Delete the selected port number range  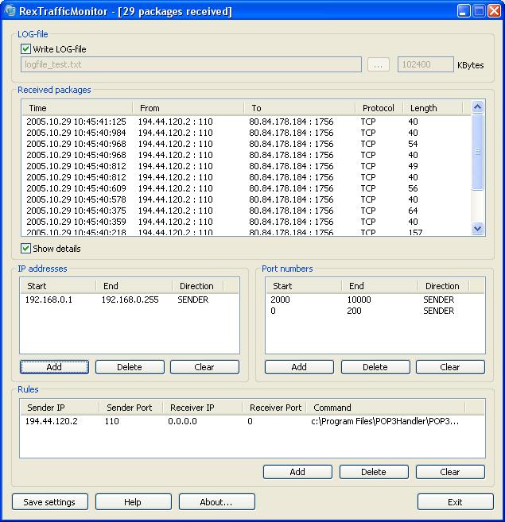click(x=375, y=367)
